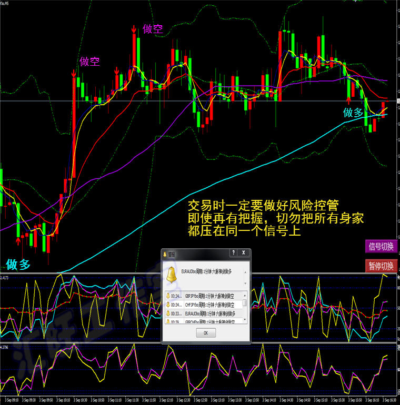Click OK in the alert dialog
400x405 pixels.
tap(206, 332)
